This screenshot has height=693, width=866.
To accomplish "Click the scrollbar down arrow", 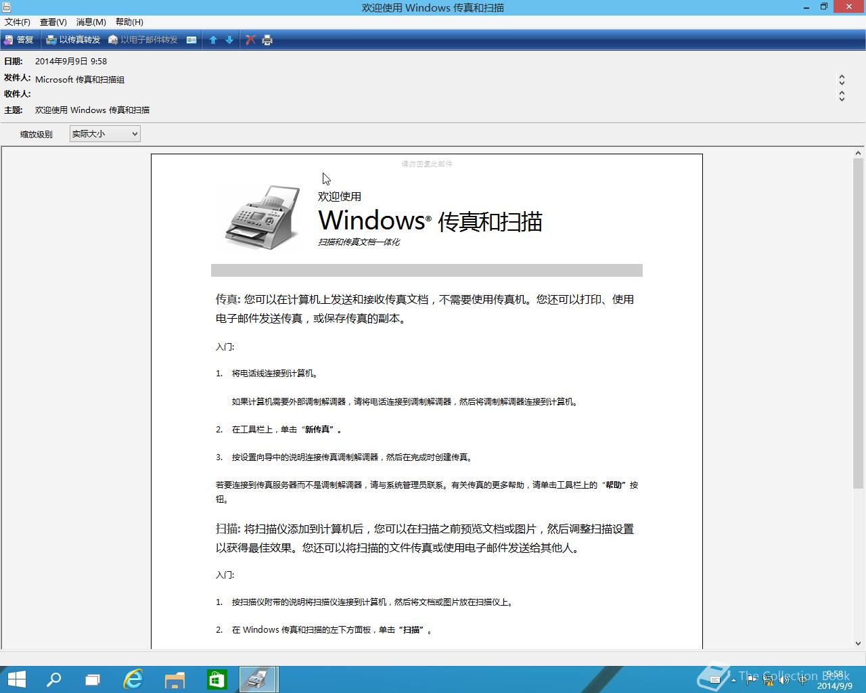I will pyautogui.click(x=858, y=644).
